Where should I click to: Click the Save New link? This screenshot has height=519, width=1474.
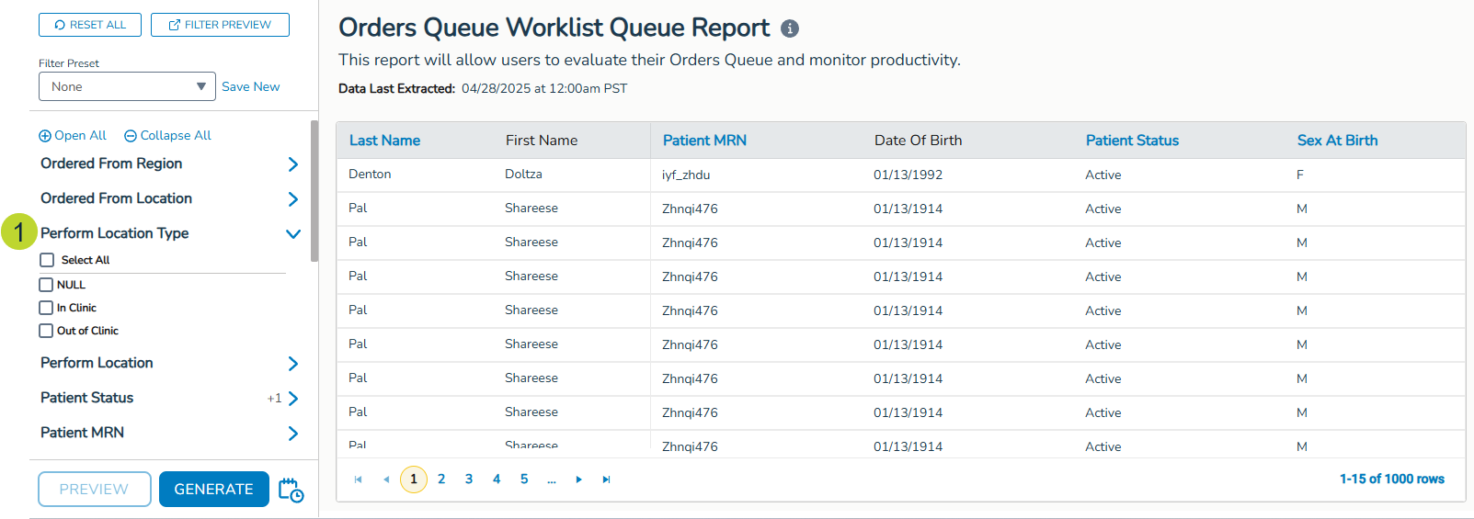click(x=250, y=86)
